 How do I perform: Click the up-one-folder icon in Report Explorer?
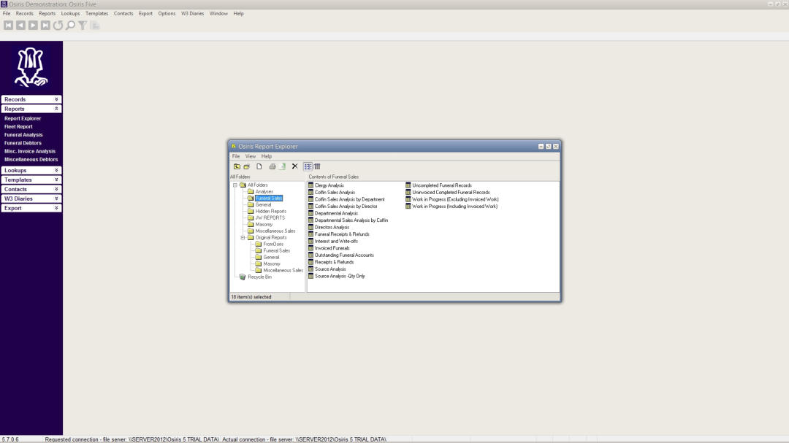coord(237,166)
